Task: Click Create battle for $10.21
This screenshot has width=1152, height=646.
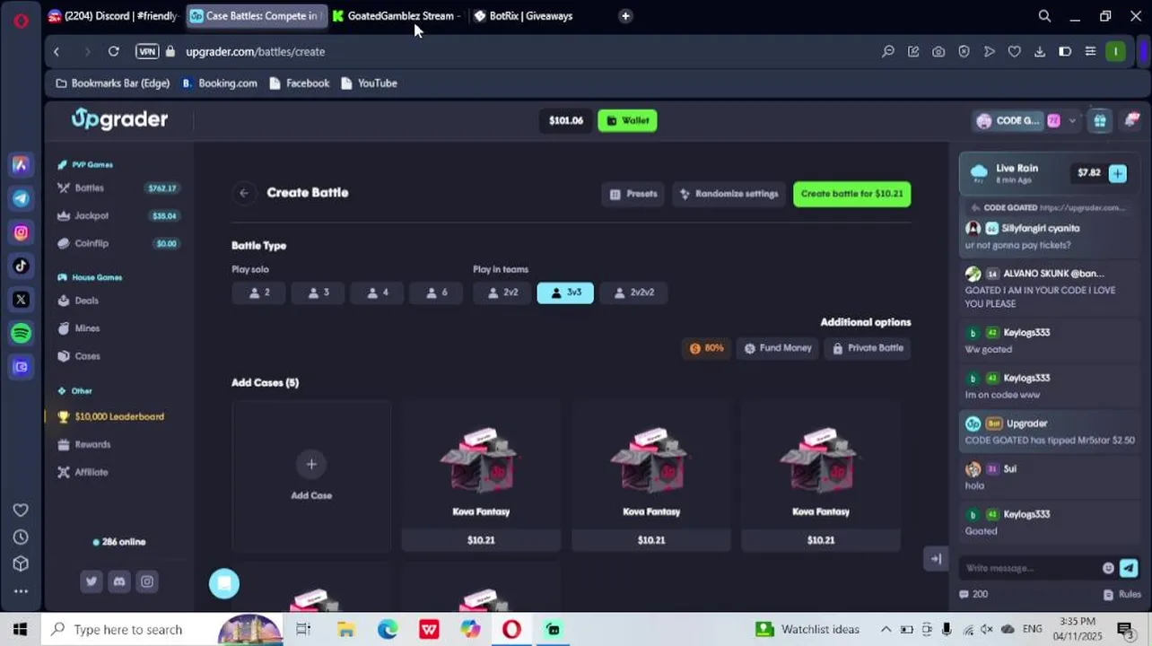Action: pos(851,194)
